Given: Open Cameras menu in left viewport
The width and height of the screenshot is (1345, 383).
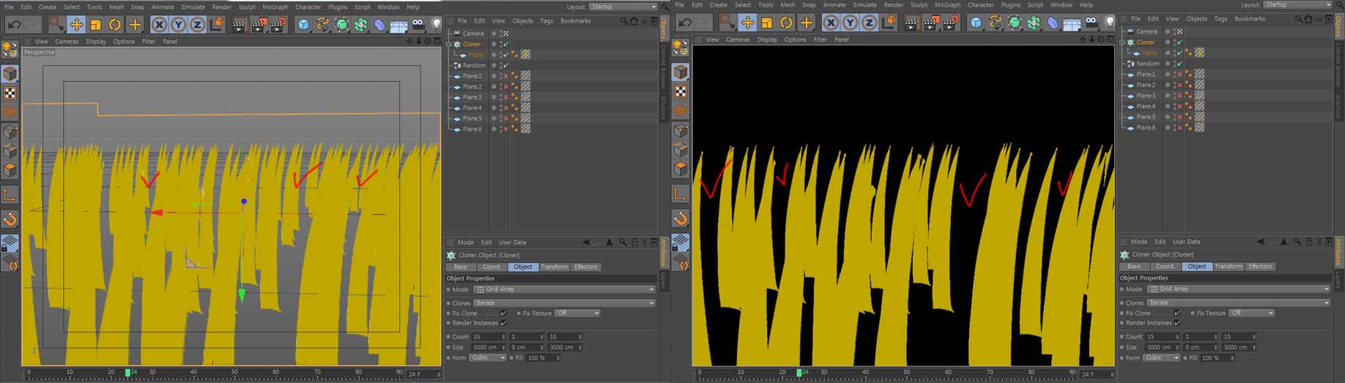Looking at the screenshot, I should point(67,42).
